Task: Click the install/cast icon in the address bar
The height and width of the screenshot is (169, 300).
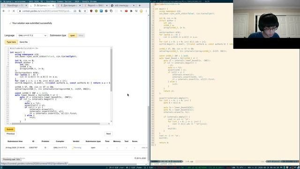Action: pos(75,11)
